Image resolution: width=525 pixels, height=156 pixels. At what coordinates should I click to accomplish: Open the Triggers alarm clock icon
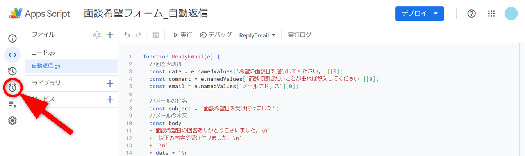(12, 88)
